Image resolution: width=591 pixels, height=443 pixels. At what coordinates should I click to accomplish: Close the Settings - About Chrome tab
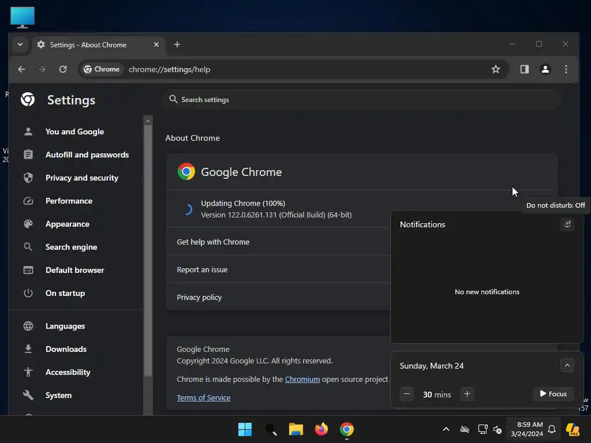point(156,44)
